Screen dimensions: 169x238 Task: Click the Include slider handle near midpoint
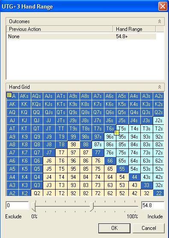92,207
